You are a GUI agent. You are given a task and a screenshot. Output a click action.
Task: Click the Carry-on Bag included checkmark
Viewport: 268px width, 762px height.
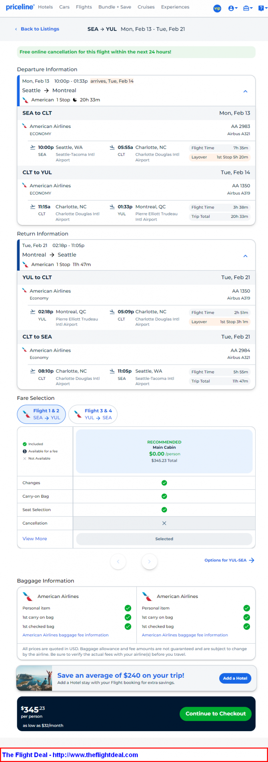click(x=164, y=497)
